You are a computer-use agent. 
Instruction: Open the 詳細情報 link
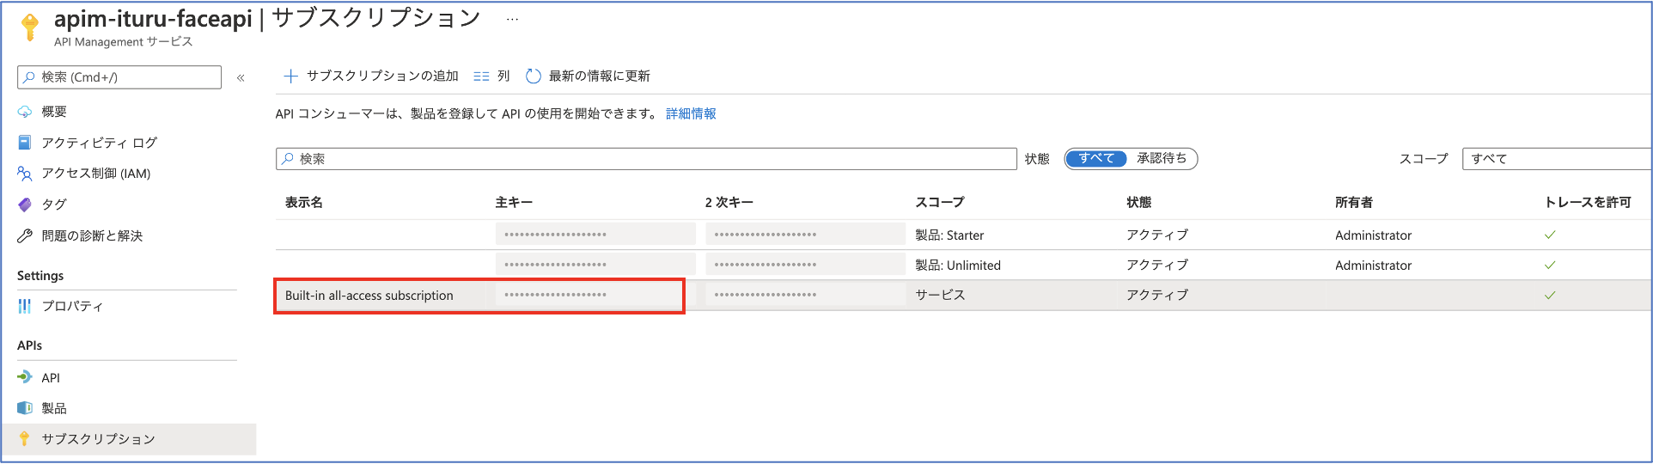[x=691, y=113]
